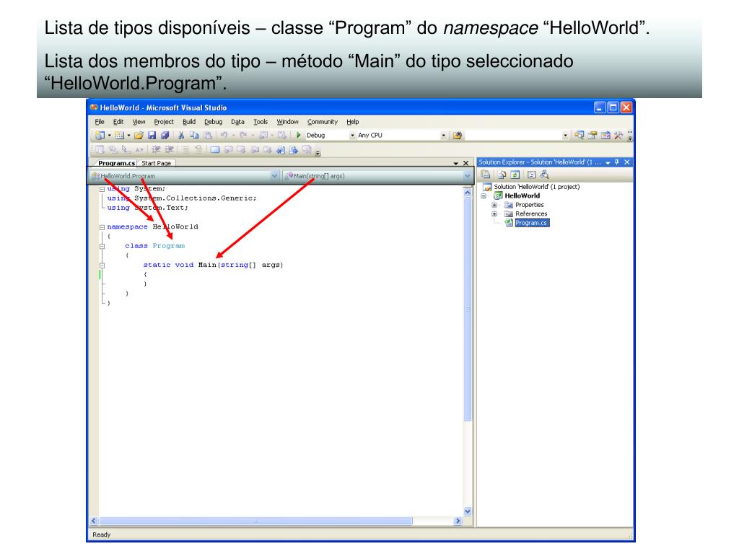Click the vertical scrollbar up arrow
739x554 pixels.
(468, 192)
